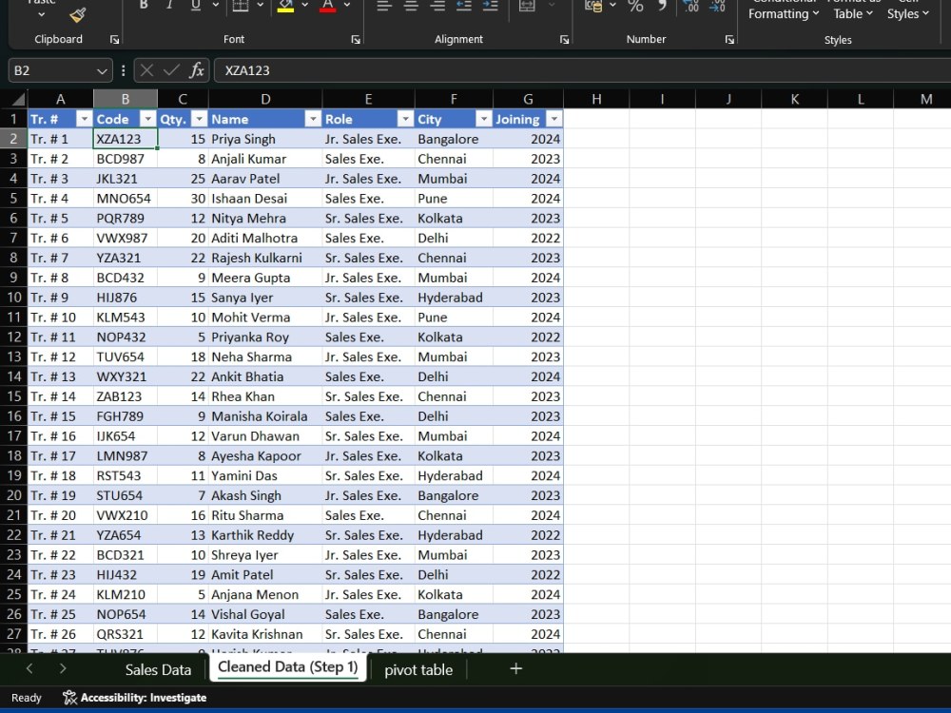Open the Qty. column filter

(x=199, y=119)
